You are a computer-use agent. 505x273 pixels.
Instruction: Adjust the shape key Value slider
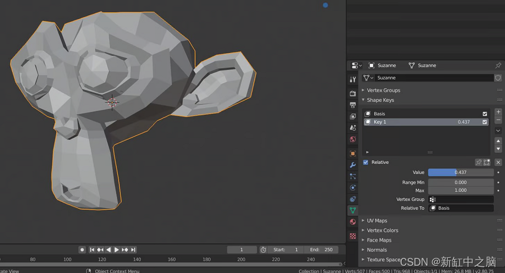coord(461,172)
